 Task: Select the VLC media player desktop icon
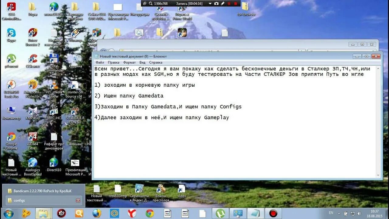tap(54, 89)
